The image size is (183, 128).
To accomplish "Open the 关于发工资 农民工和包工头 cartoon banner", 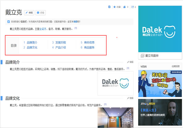I will (160, 83).
